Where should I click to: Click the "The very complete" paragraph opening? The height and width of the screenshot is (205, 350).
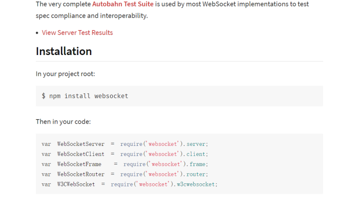[63, 4]
